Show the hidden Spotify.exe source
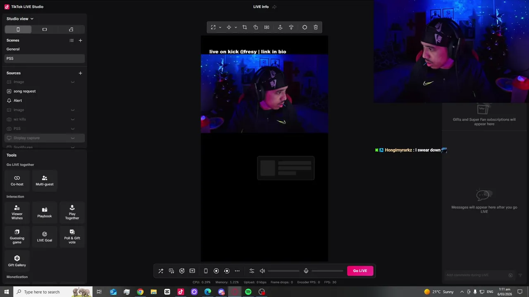Image resolution: width=529 pixels, height=297 pixels. (73, 147)
